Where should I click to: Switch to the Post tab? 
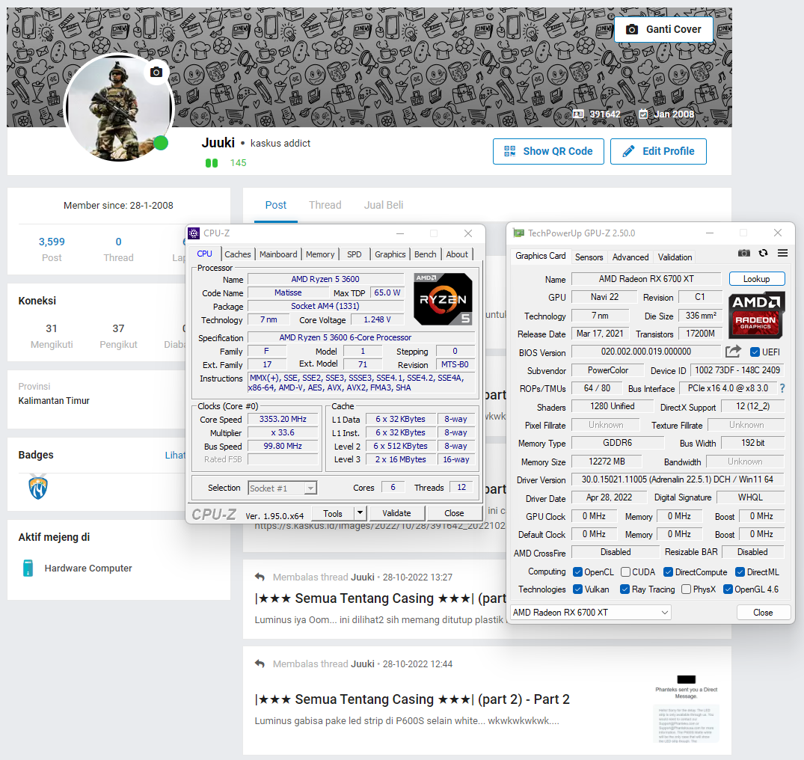pos(276,205)
